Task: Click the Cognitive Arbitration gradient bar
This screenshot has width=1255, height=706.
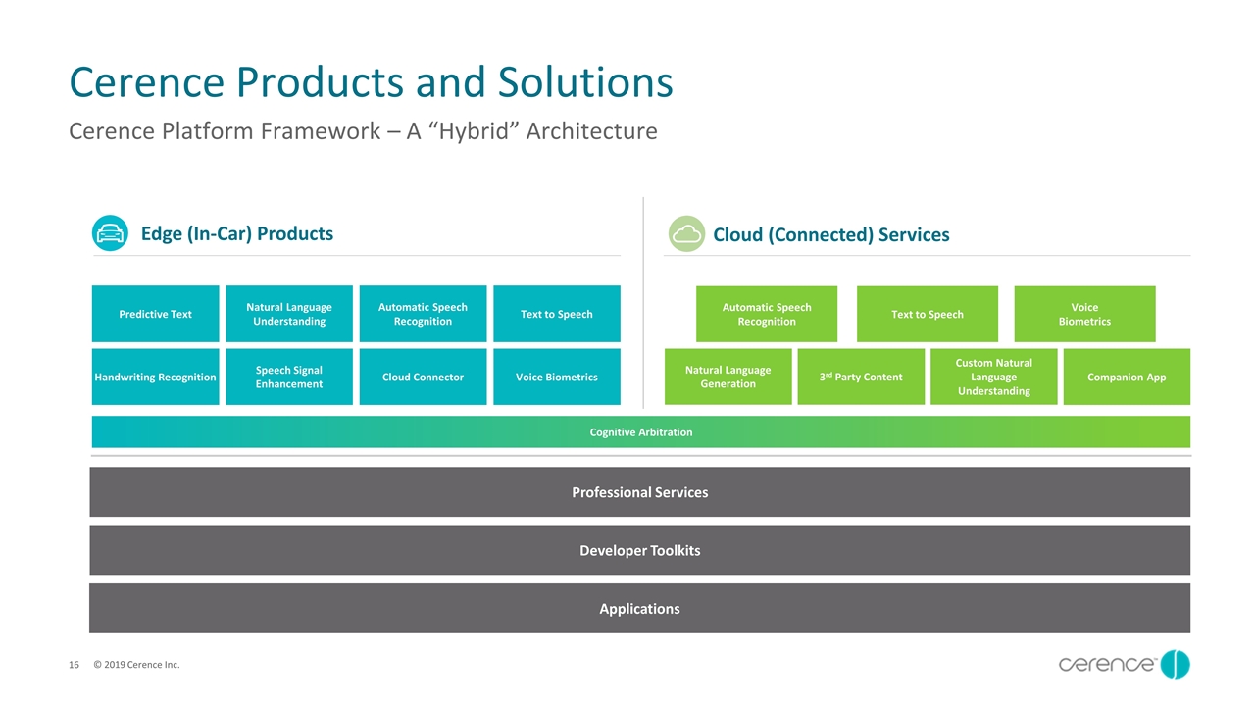Action: point(641,431)
